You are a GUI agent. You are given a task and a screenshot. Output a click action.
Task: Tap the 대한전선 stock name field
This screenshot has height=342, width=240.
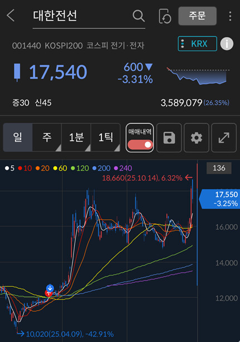point(89,16)
